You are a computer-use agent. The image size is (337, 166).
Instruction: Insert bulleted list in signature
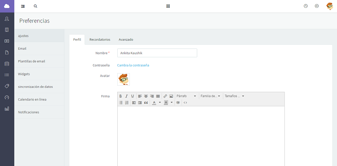point(121,103)
